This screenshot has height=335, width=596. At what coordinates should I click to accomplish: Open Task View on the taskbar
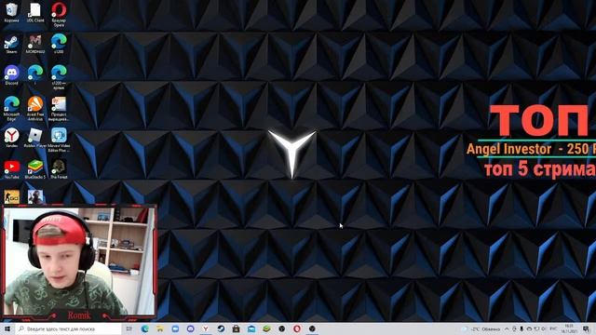(x=129, y=328)
